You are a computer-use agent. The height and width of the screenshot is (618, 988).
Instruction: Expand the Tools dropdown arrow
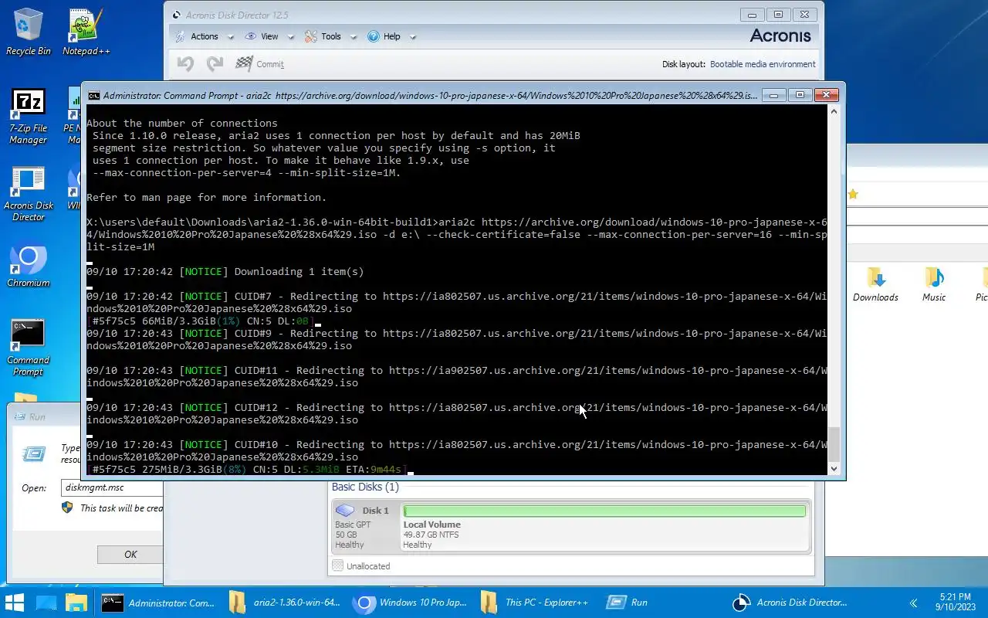point(354,37)
